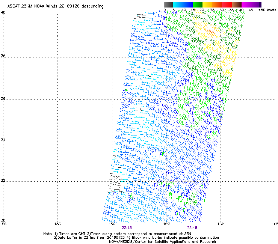This screenshot has width=278, height=244.
Task: Click the longitude axis label 159
Action: [166, 224]
